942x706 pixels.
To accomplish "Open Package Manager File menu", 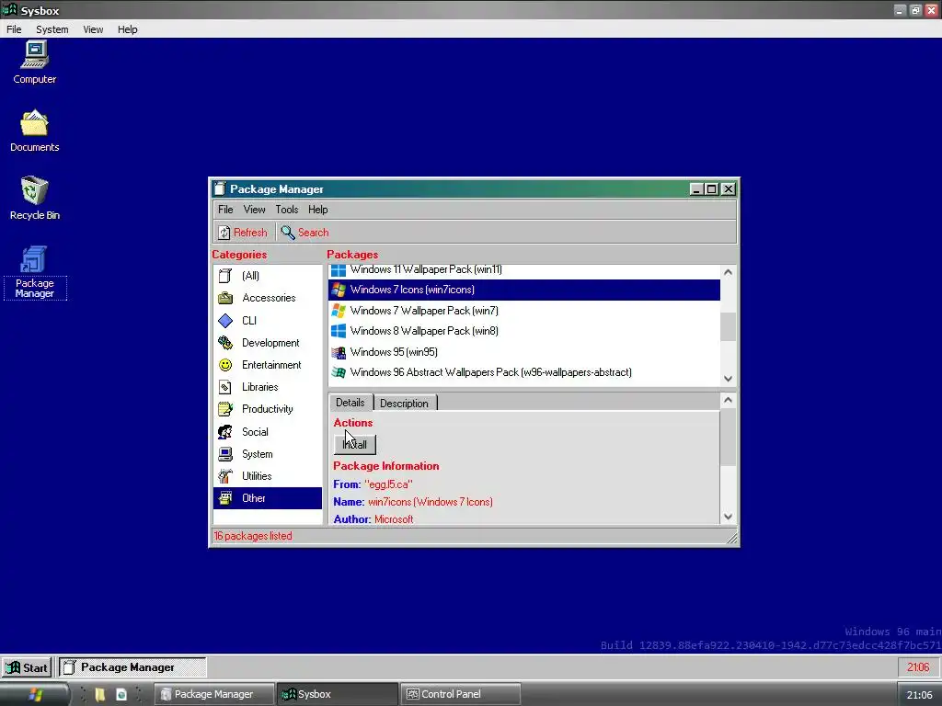I will 225,210.
